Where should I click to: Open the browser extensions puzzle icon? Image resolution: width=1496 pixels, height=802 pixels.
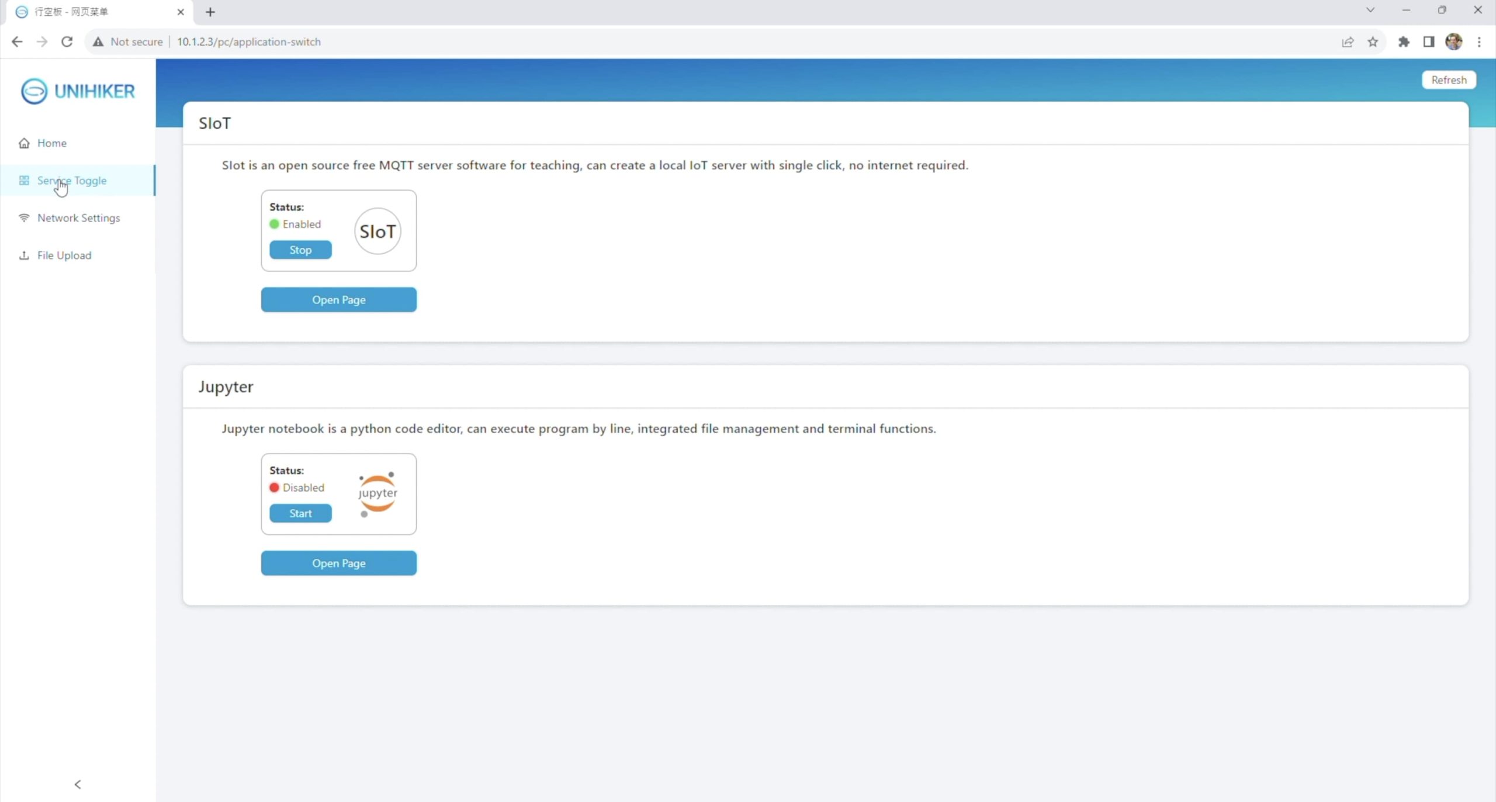(1404, 42)
